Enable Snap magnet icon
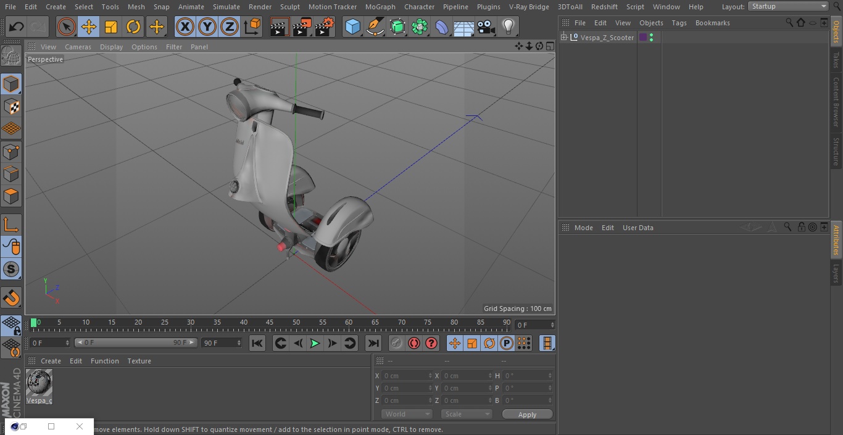Screen dimensions: 843x435 pyautogui.click(x=11, y=298)
